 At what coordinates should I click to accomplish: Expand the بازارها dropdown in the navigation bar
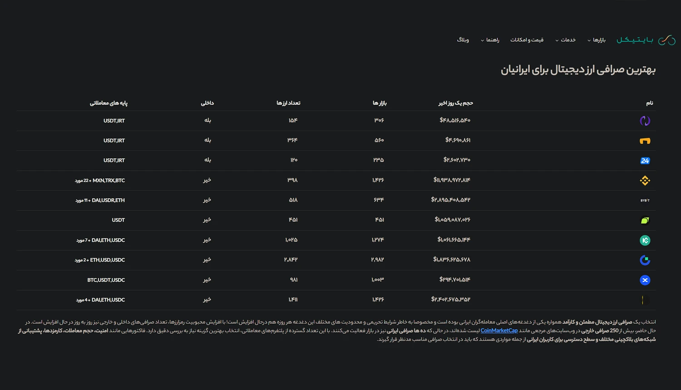point(597,40)
